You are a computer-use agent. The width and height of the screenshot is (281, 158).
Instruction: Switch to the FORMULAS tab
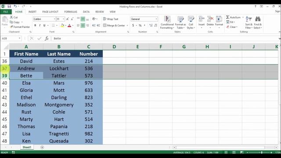point(71,12)
